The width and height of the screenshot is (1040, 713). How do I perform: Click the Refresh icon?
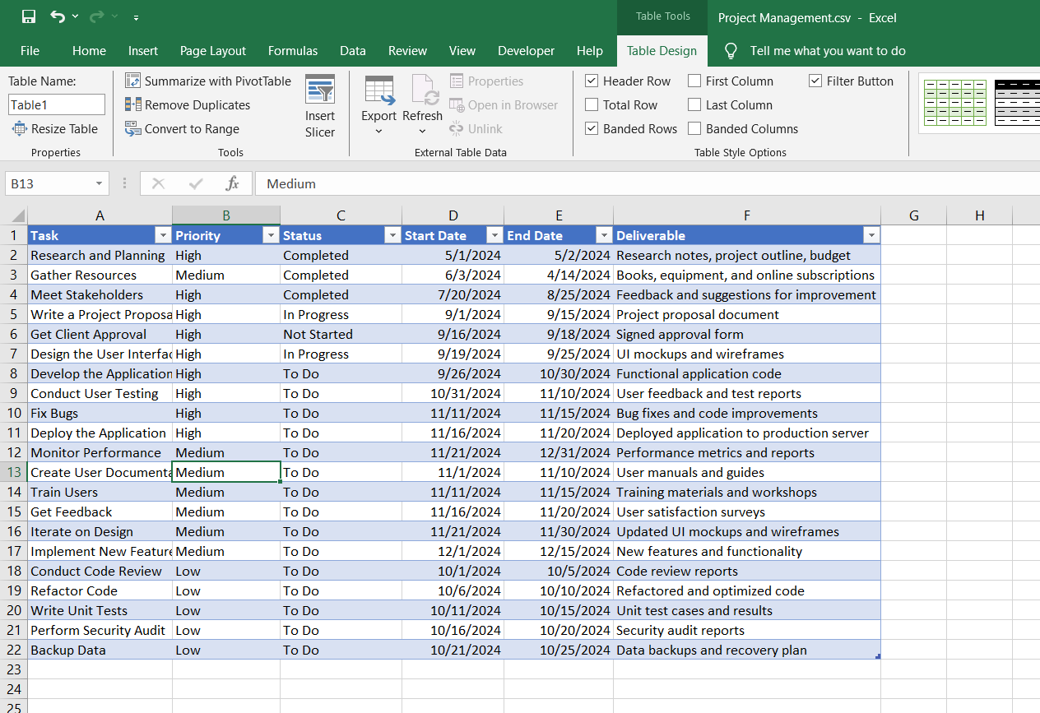pos(423,89)
